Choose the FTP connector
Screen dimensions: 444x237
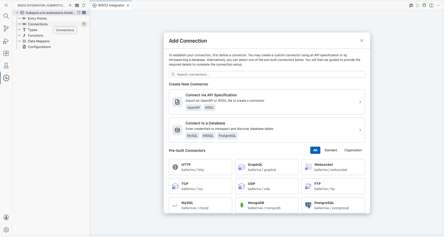tap(333, 186)
